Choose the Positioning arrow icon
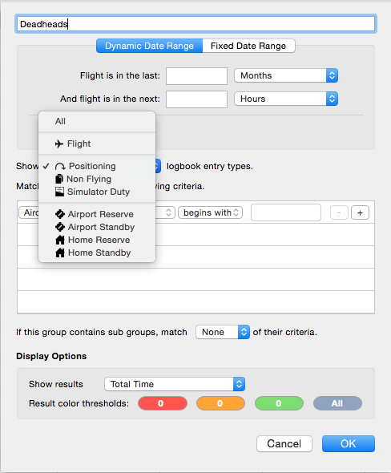 [60, 166]
